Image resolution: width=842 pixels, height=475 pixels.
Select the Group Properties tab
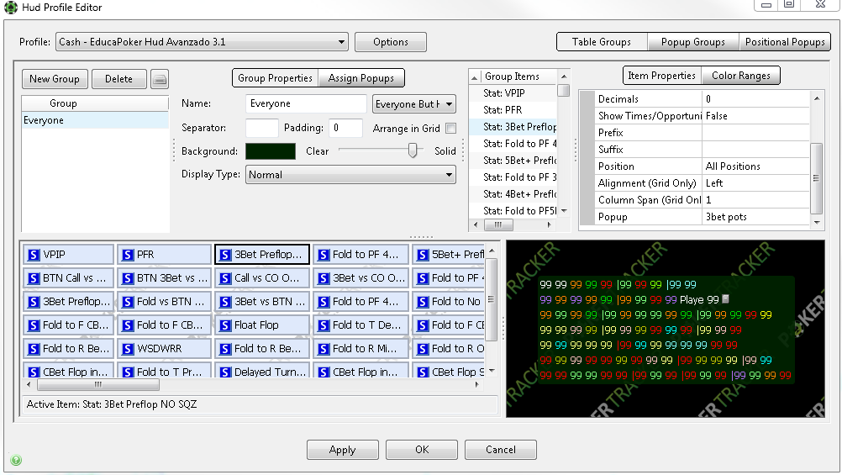(x=275, y=78)
